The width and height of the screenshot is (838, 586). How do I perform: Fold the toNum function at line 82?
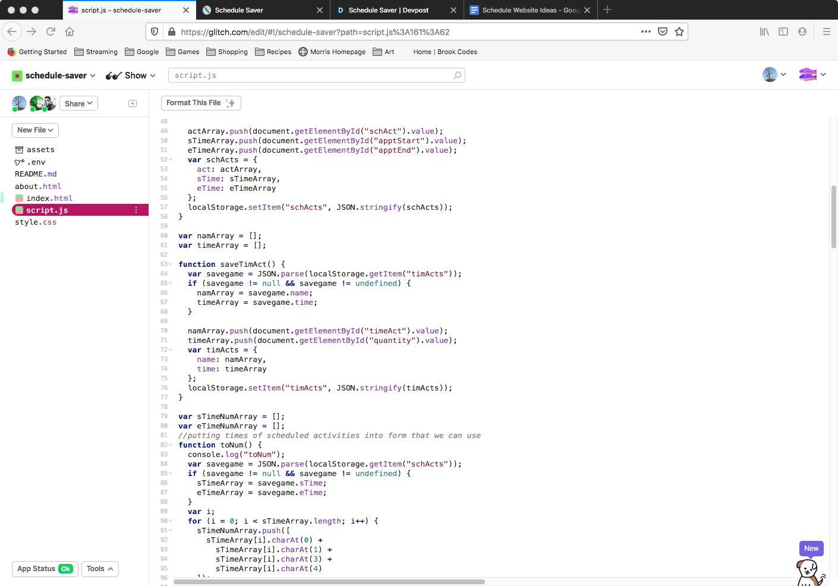tap(171, 445)
